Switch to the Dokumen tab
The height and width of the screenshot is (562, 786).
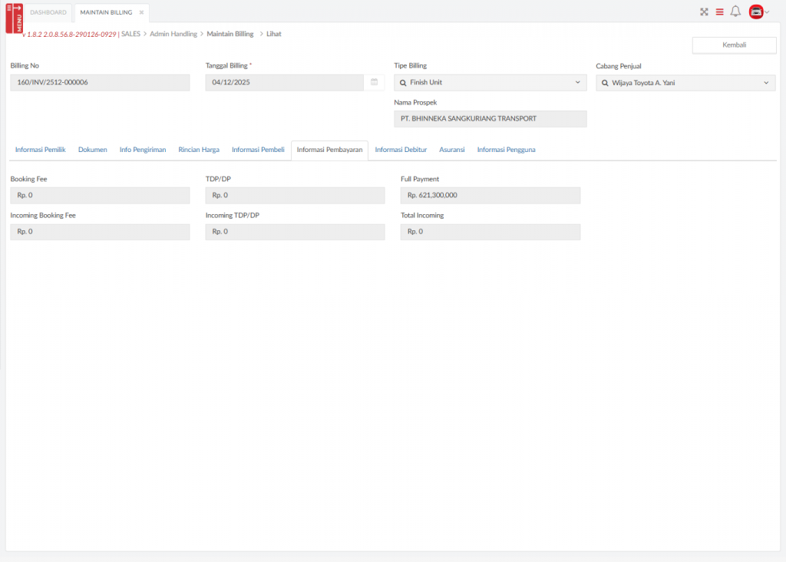92,150
